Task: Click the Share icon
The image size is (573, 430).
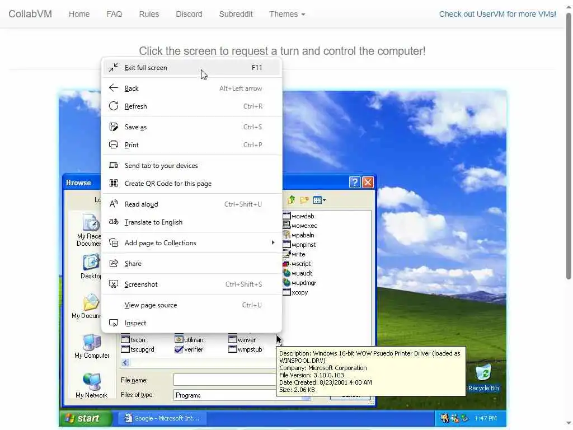Action: click(x=114, y=263)
